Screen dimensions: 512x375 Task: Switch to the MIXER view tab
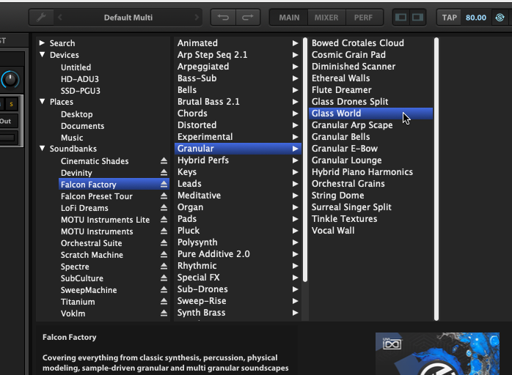(326, 18)
